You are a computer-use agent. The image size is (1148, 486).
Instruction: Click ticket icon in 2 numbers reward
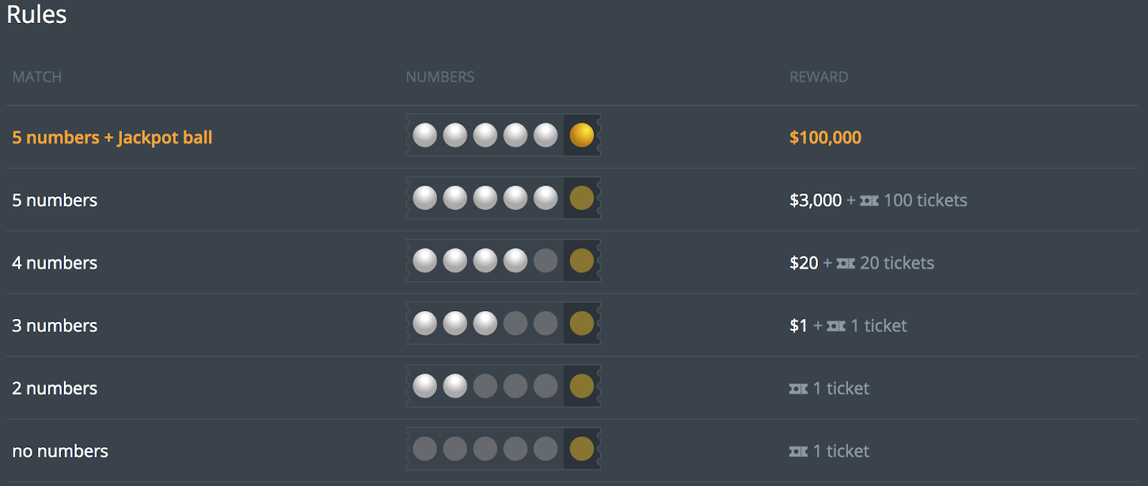tap(798, 389)
